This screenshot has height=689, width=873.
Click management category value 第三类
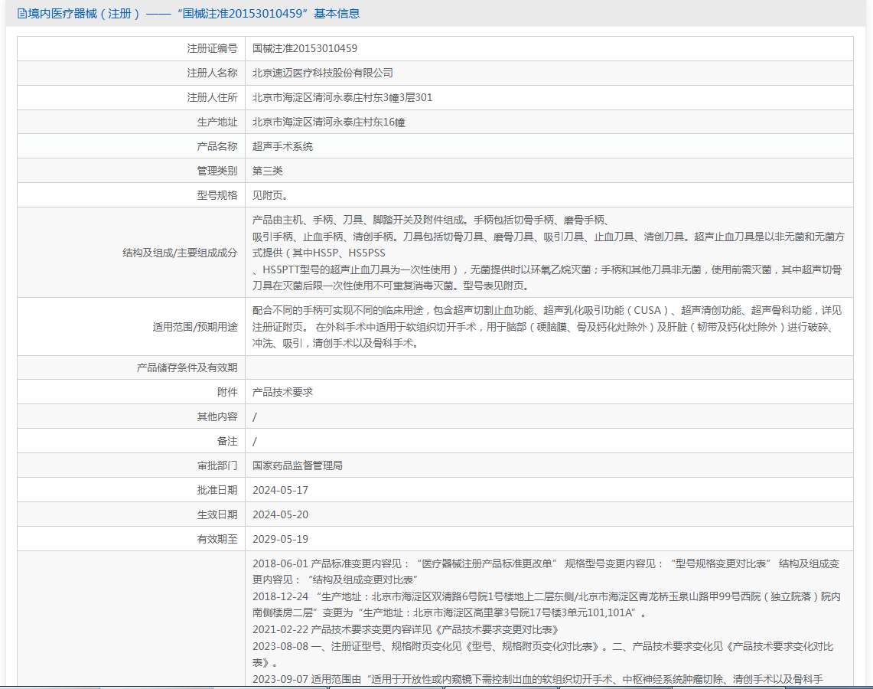(267, 171)
